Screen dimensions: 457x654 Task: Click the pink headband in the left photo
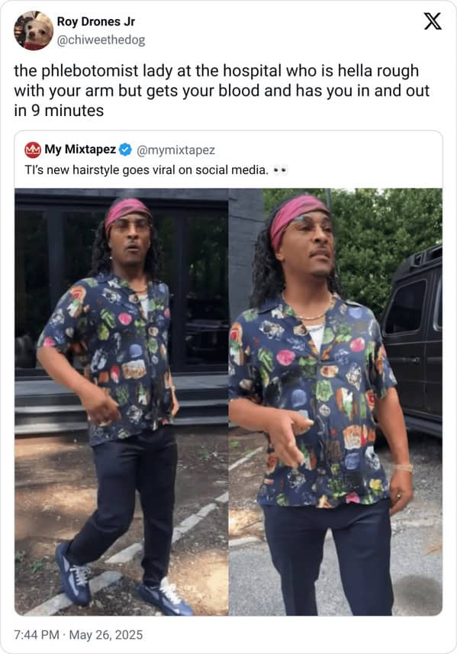click(127, 211)
